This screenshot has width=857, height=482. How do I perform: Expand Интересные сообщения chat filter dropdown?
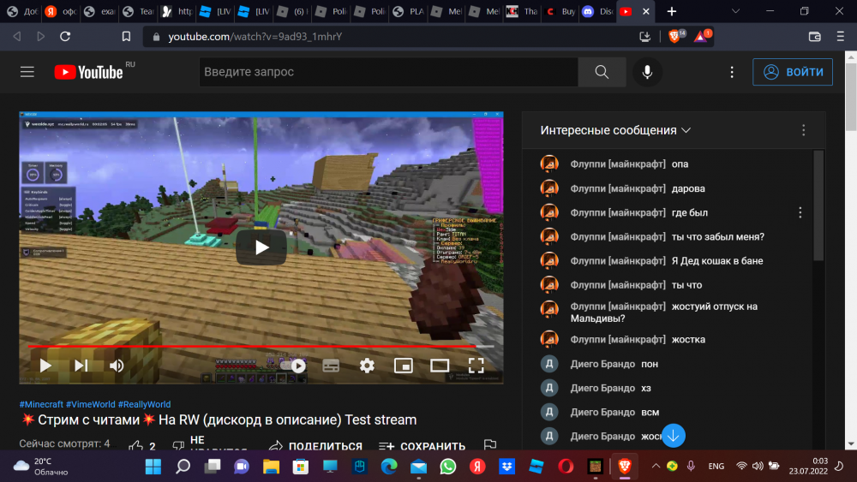coord(615,130)
